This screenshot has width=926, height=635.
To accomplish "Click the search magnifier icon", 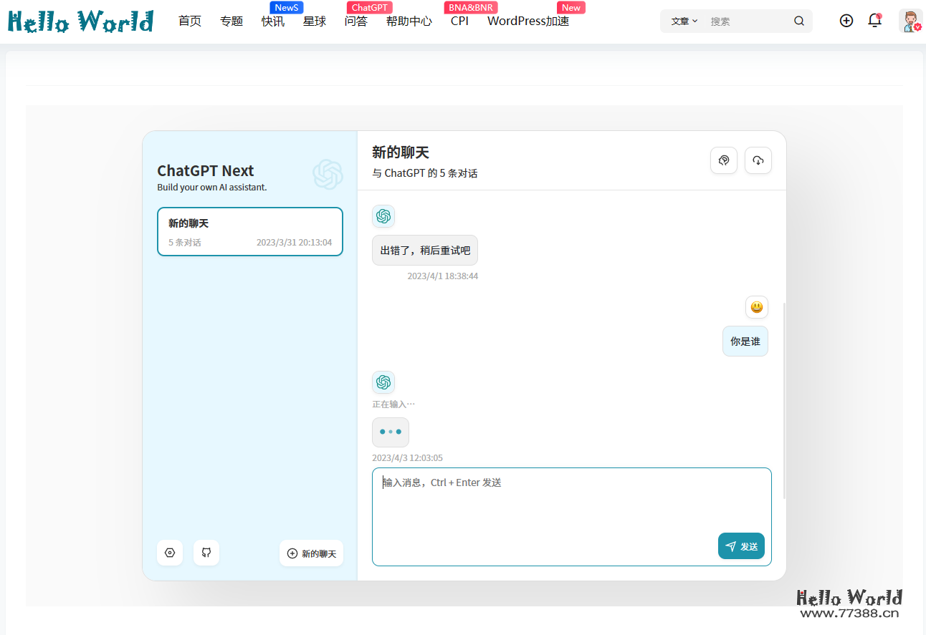I will pyautogui.click(x=798, y=21).
